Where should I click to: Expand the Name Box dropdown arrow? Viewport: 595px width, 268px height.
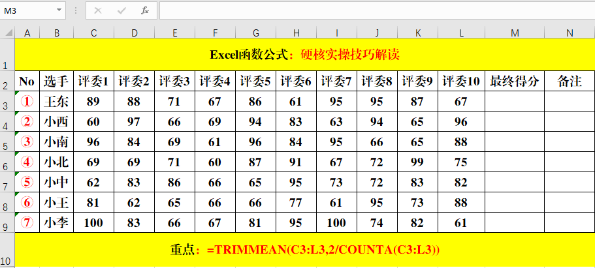coord(59,10)
